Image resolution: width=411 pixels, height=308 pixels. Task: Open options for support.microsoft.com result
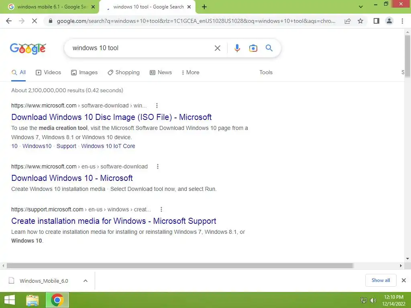pyautogui.click(x=161, y=209)
